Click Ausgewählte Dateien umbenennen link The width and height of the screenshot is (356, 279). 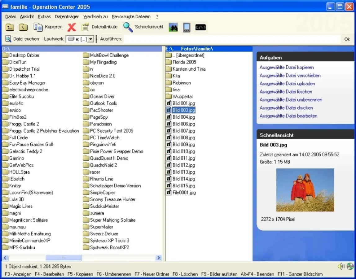pos(291,100)
